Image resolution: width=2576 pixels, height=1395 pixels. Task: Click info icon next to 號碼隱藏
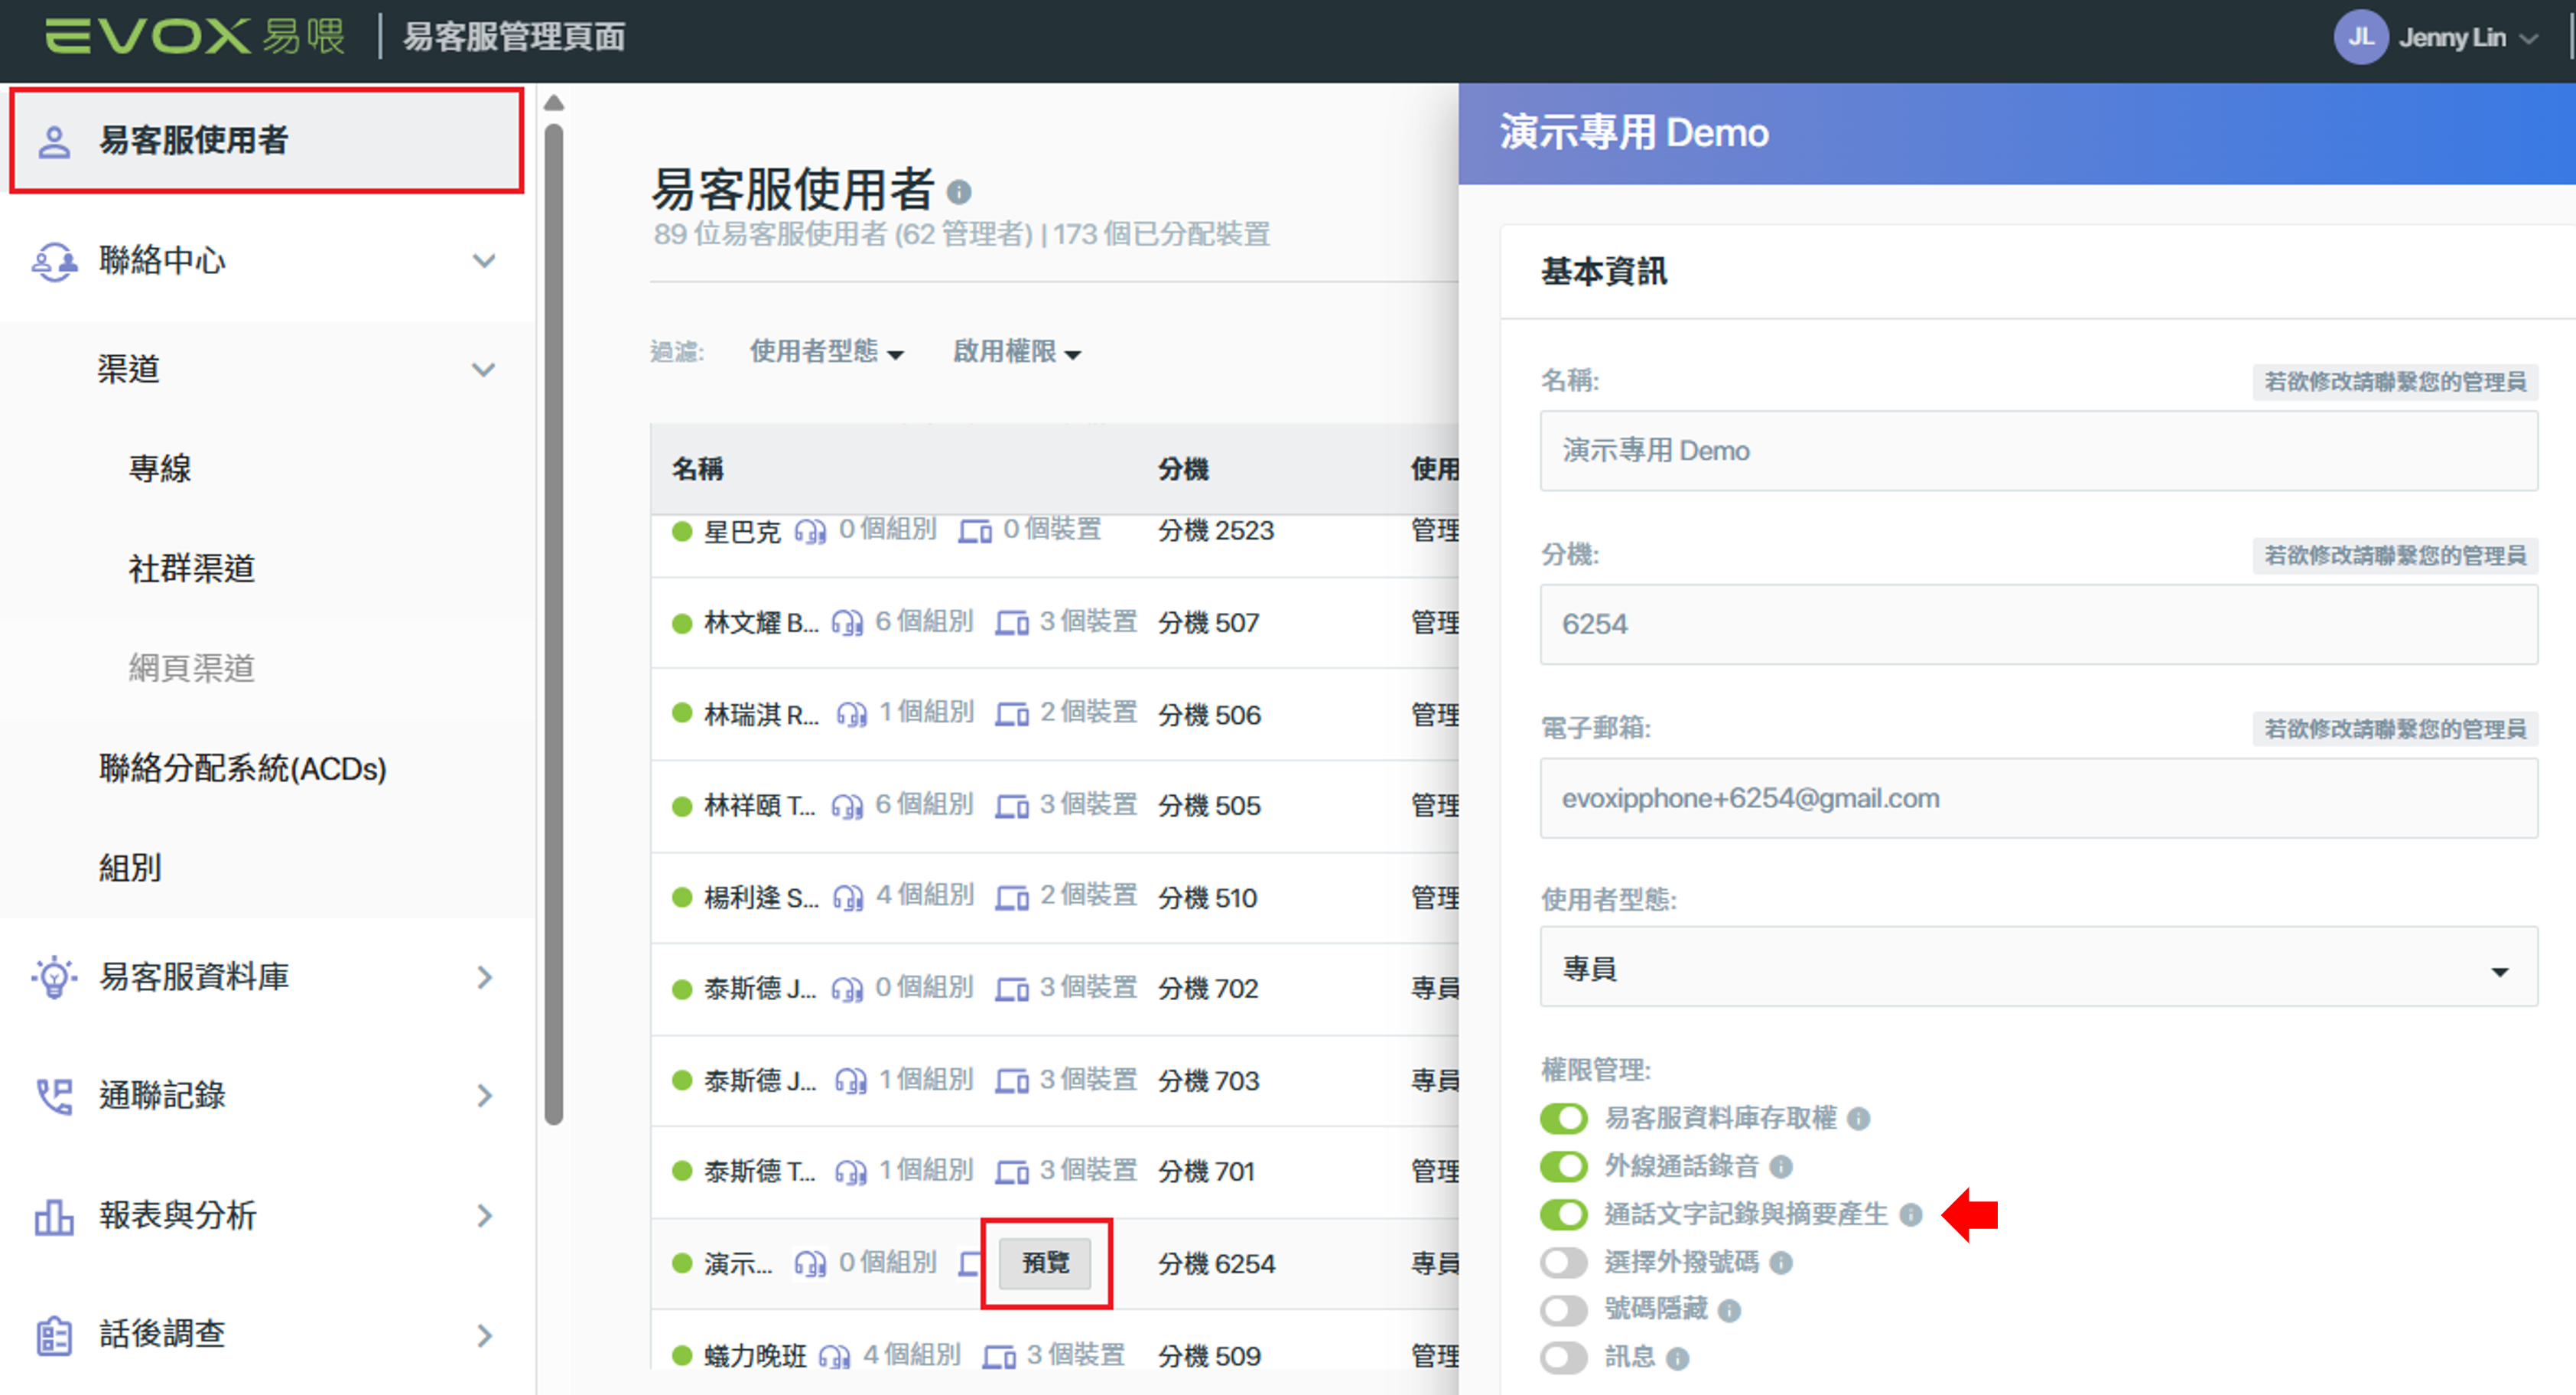tap(1730, 1310)
